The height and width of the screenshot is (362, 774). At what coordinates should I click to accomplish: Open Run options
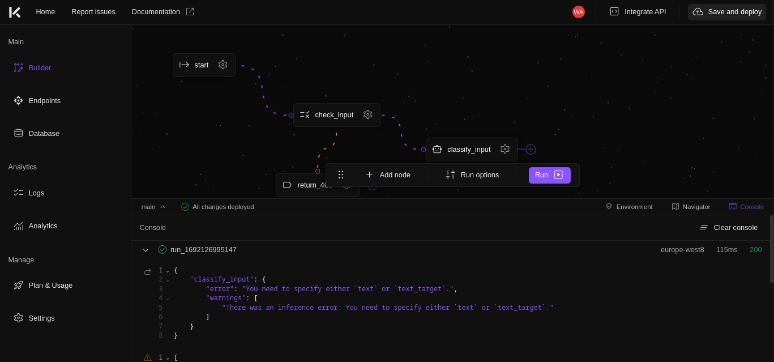click(x=472, y=175)
